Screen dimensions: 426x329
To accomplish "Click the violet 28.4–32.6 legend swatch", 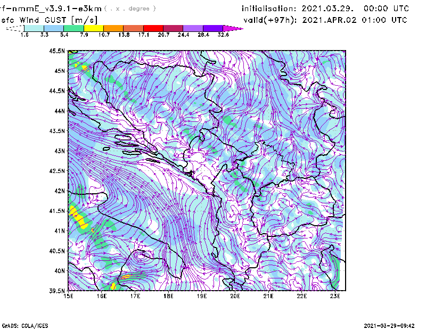I will coord(212,28).
